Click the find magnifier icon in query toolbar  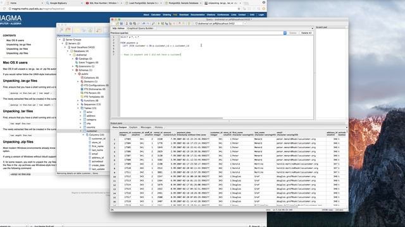click(153, 23)
